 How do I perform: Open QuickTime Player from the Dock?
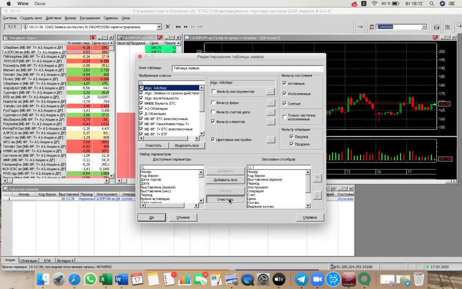coord(247,279)
